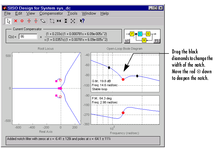Select the add complex zero pair tool
216x148 pixels.
(36, 21)
